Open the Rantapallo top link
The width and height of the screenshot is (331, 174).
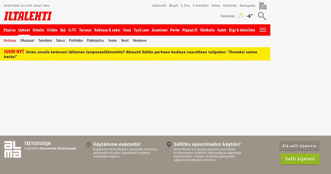(x=247, y=6)
